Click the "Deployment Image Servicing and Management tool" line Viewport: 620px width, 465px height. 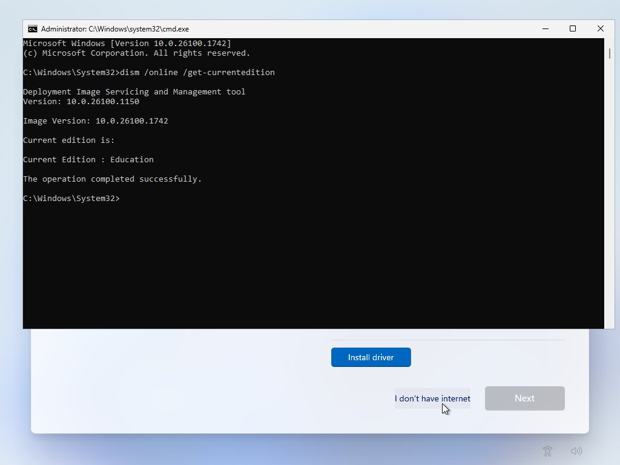click(134, 92)
